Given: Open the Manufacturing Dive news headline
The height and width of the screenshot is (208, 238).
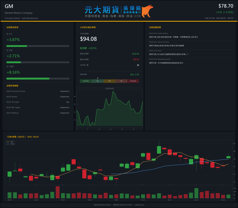Looking at the screenshot, I should coord(166,63).
